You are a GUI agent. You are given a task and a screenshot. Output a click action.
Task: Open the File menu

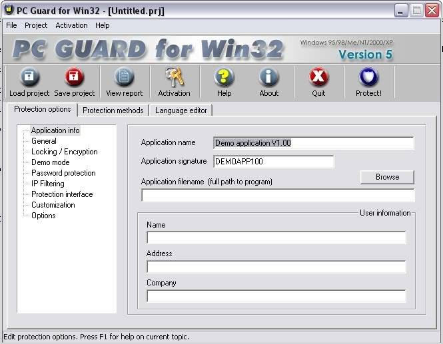[x=11, y=25]
